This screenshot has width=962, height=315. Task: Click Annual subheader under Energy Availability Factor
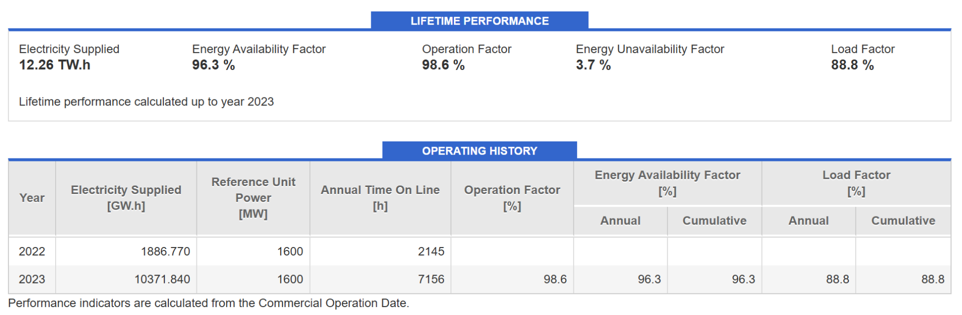[620, 221]
